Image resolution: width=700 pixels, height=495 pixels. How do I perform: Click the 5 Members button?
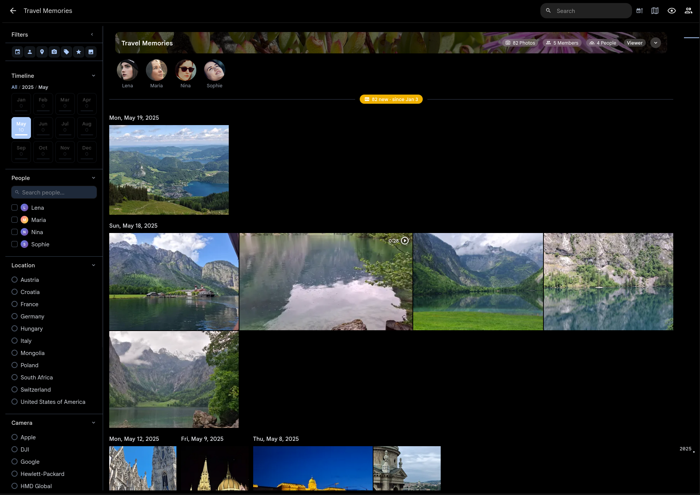point(562,43)
